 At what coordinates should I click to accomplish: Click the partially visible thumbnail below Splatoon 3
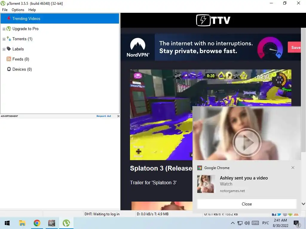point(162,206)
